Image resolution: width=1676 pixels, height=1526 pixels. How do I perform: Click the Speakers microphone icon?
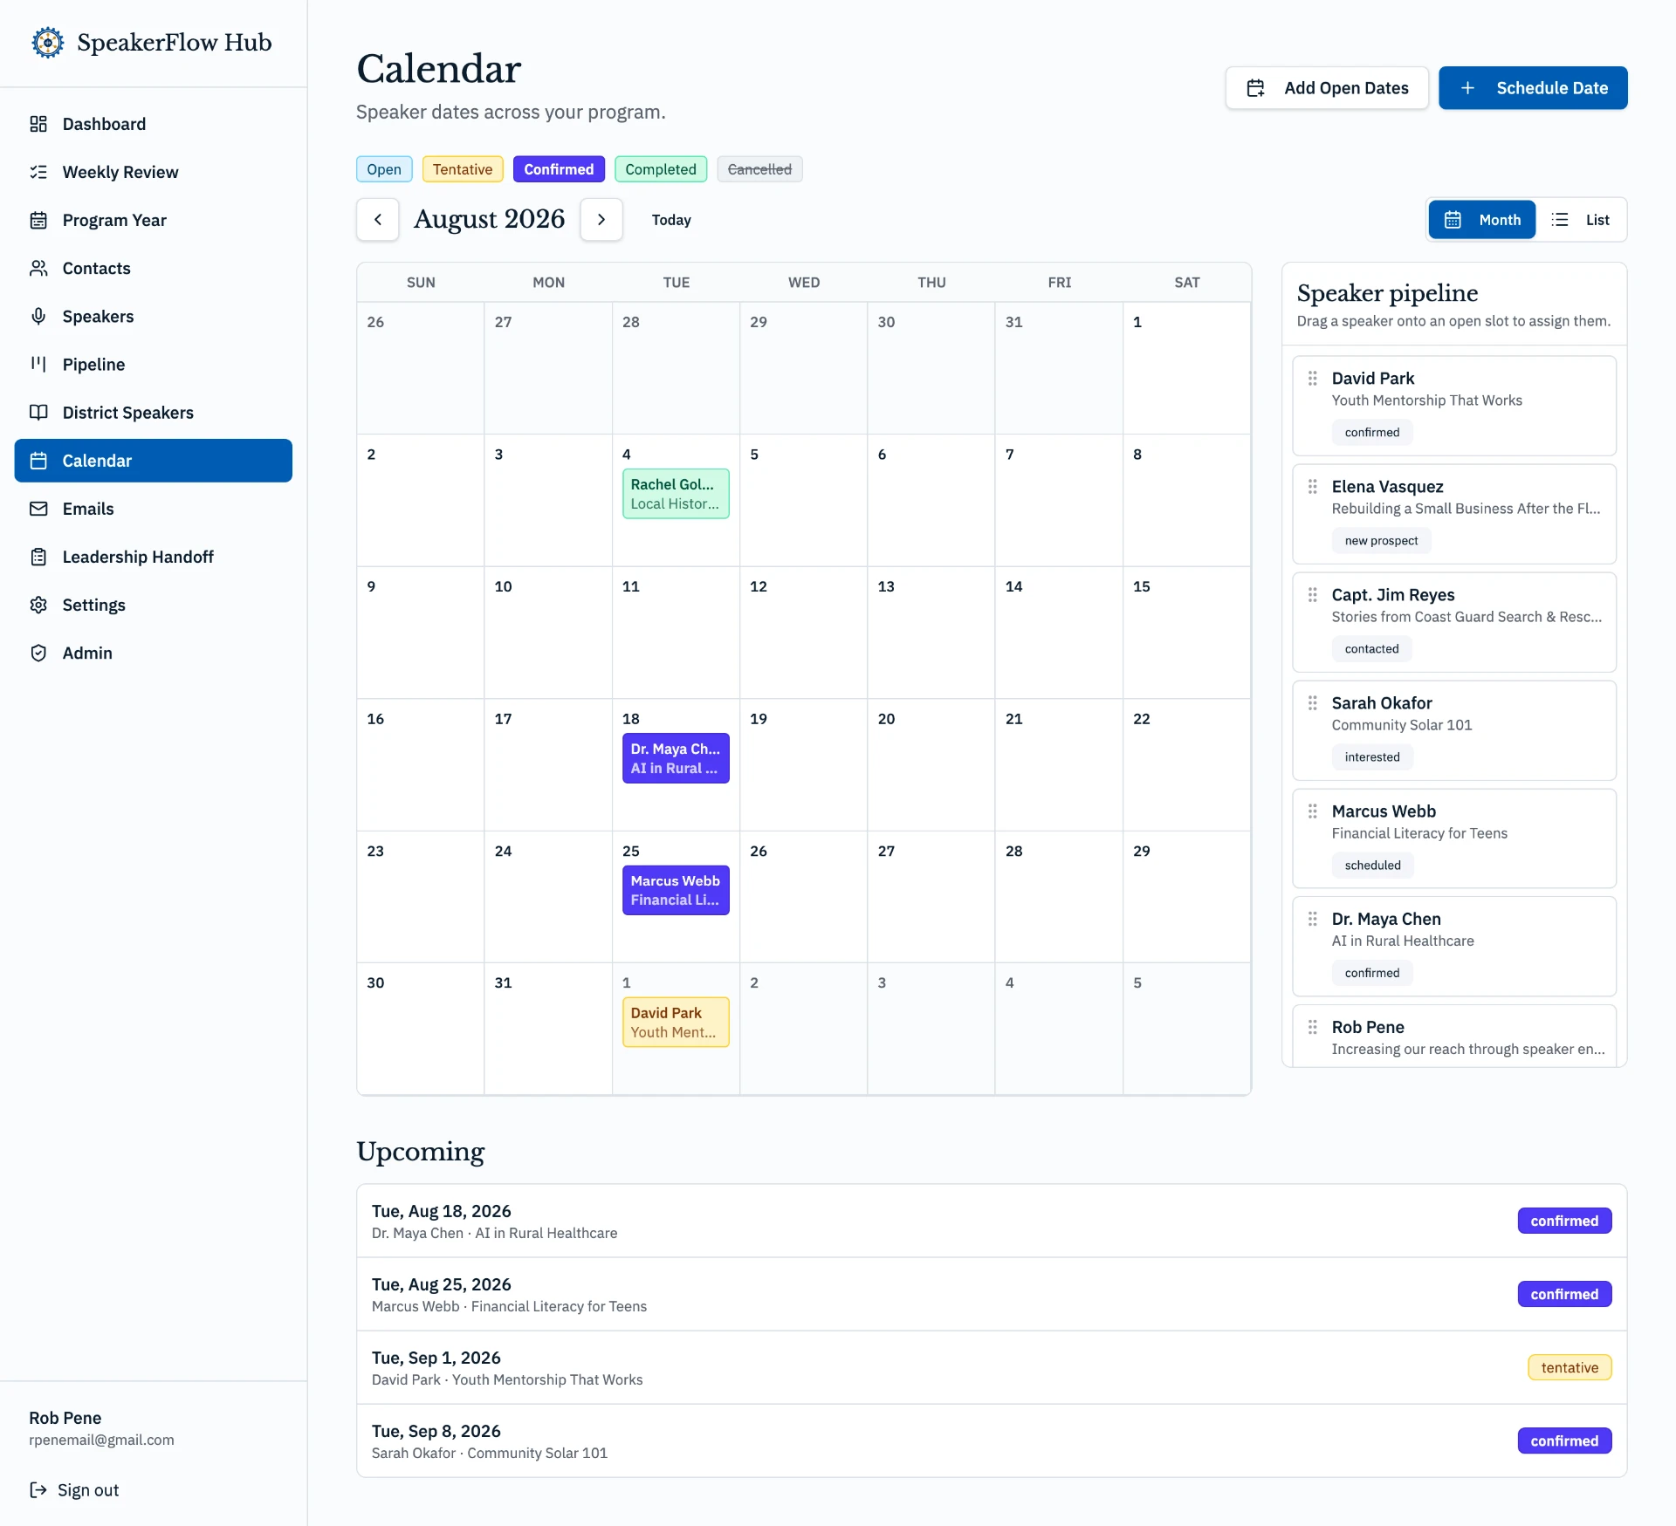coord(38,316)
